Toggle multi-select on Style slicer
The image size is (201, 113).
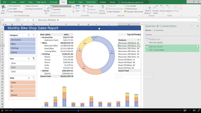click(29, 78)
